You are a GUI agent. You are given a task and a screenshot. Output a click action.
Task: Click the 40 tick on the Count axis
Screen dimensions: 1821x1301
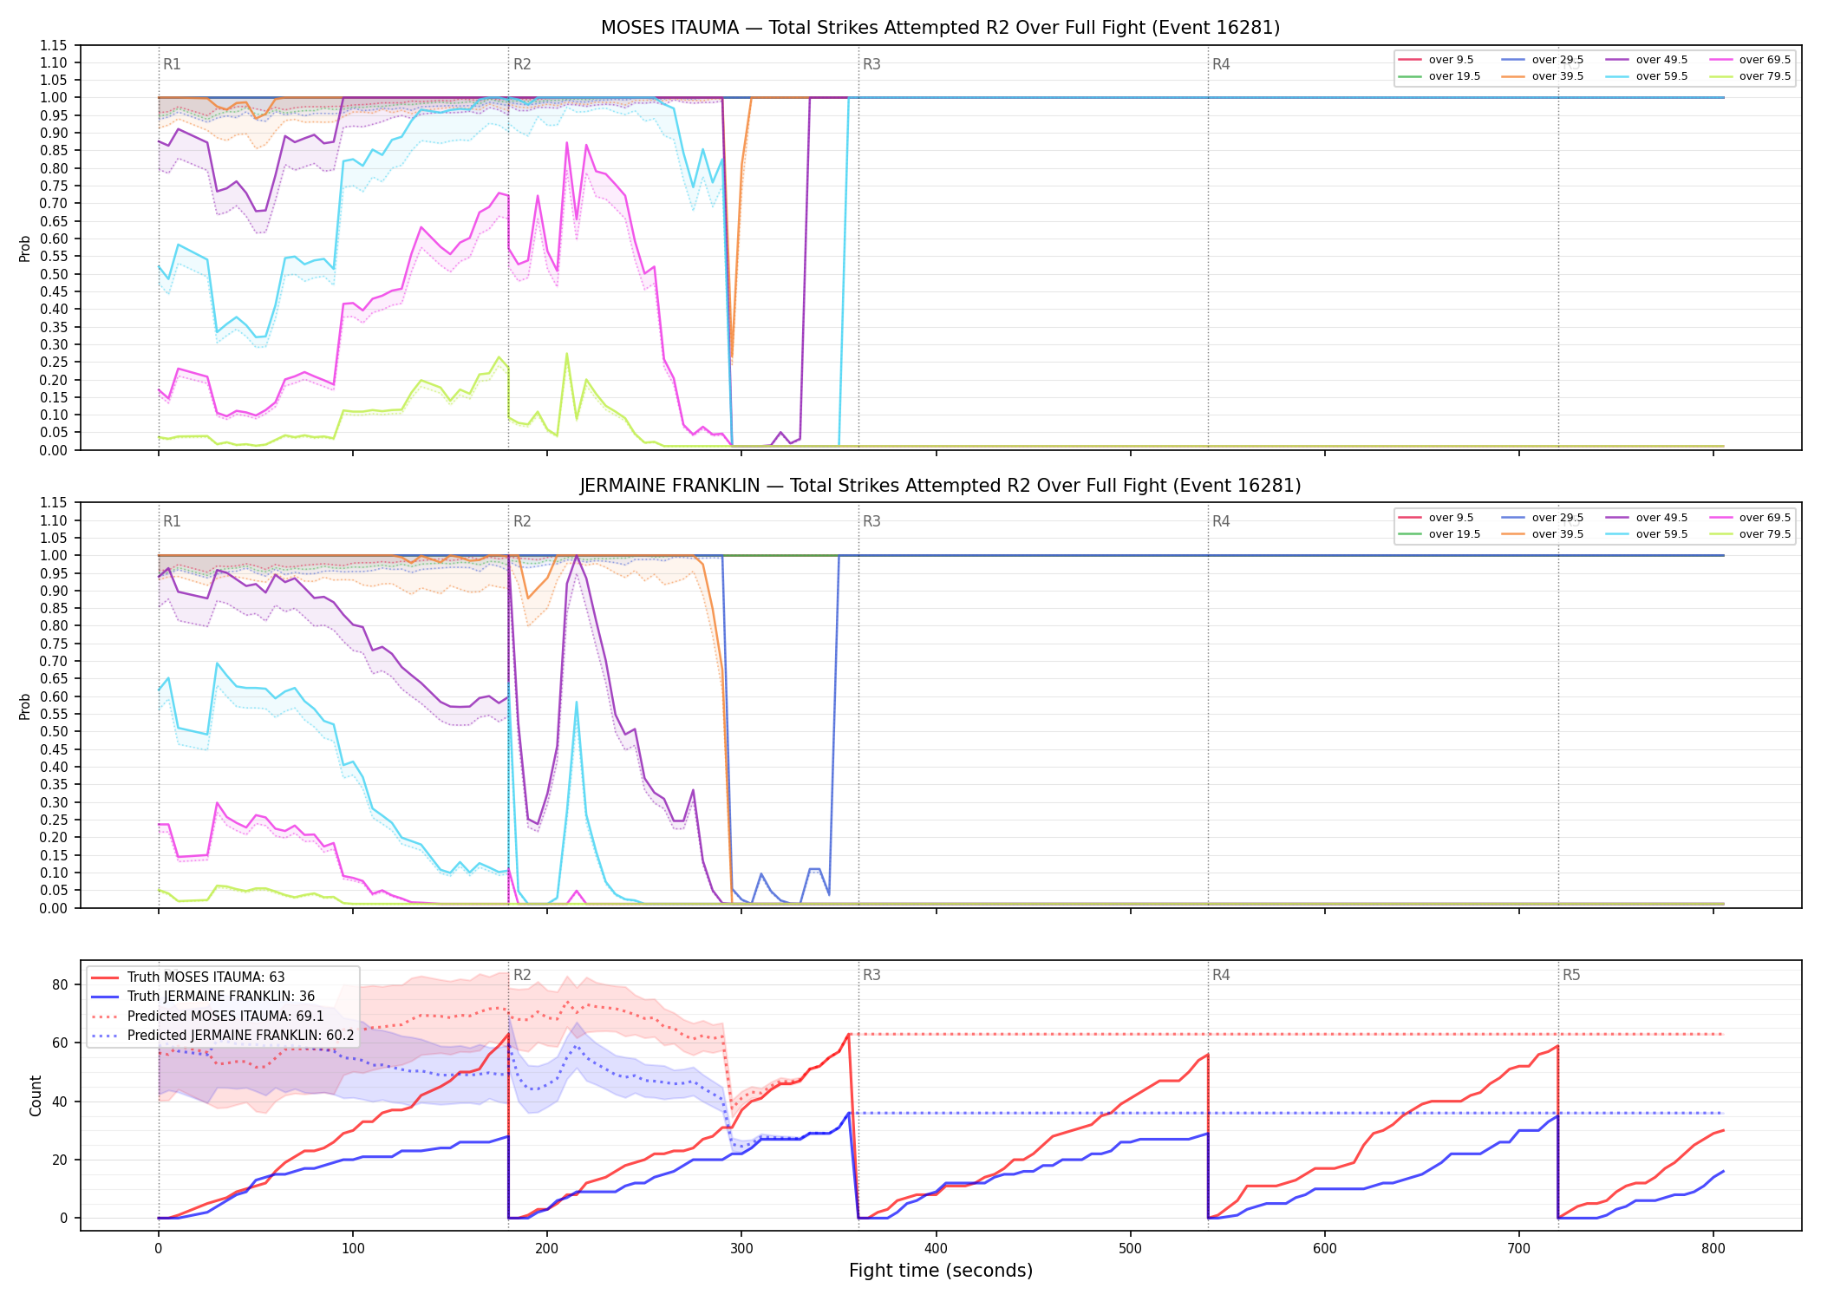pyautogui.click(x=60, y=1102)
